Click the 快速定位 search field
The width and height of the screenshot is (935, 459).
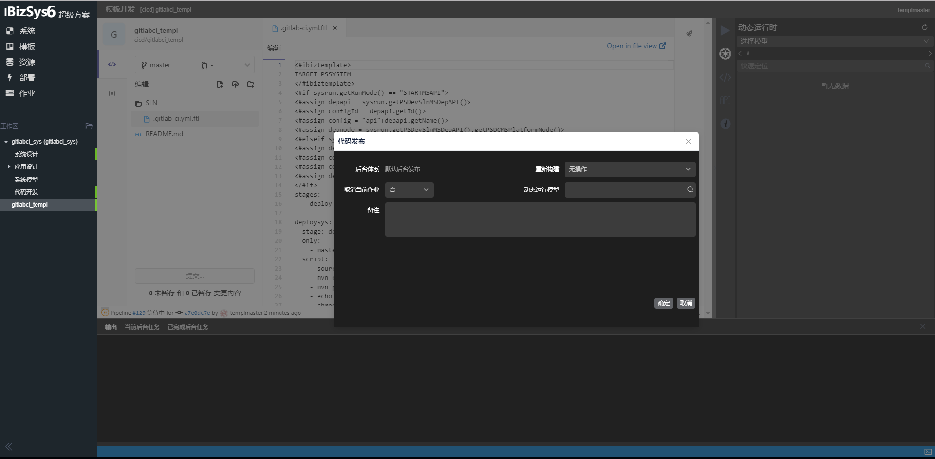click(x=834, y=66)
